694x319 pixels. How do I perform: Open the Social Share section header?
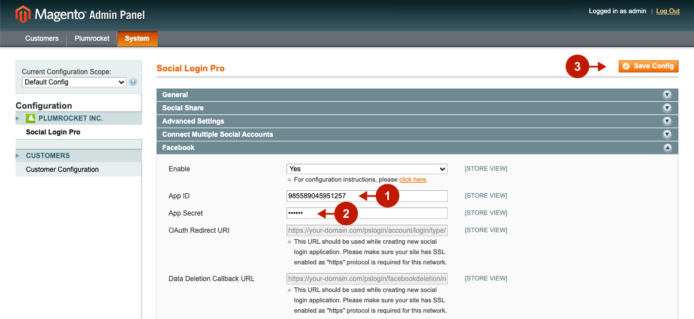[x=417, y=108]
